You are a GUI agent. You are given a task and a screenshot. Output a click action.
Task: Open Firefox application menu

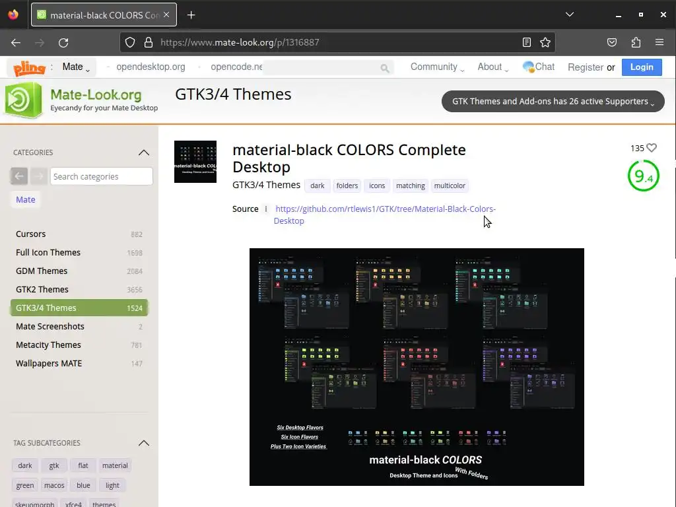(659, 42)
